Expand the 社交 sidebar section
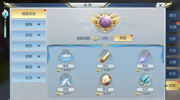The image size is (180, 100). tap(28, 78)
